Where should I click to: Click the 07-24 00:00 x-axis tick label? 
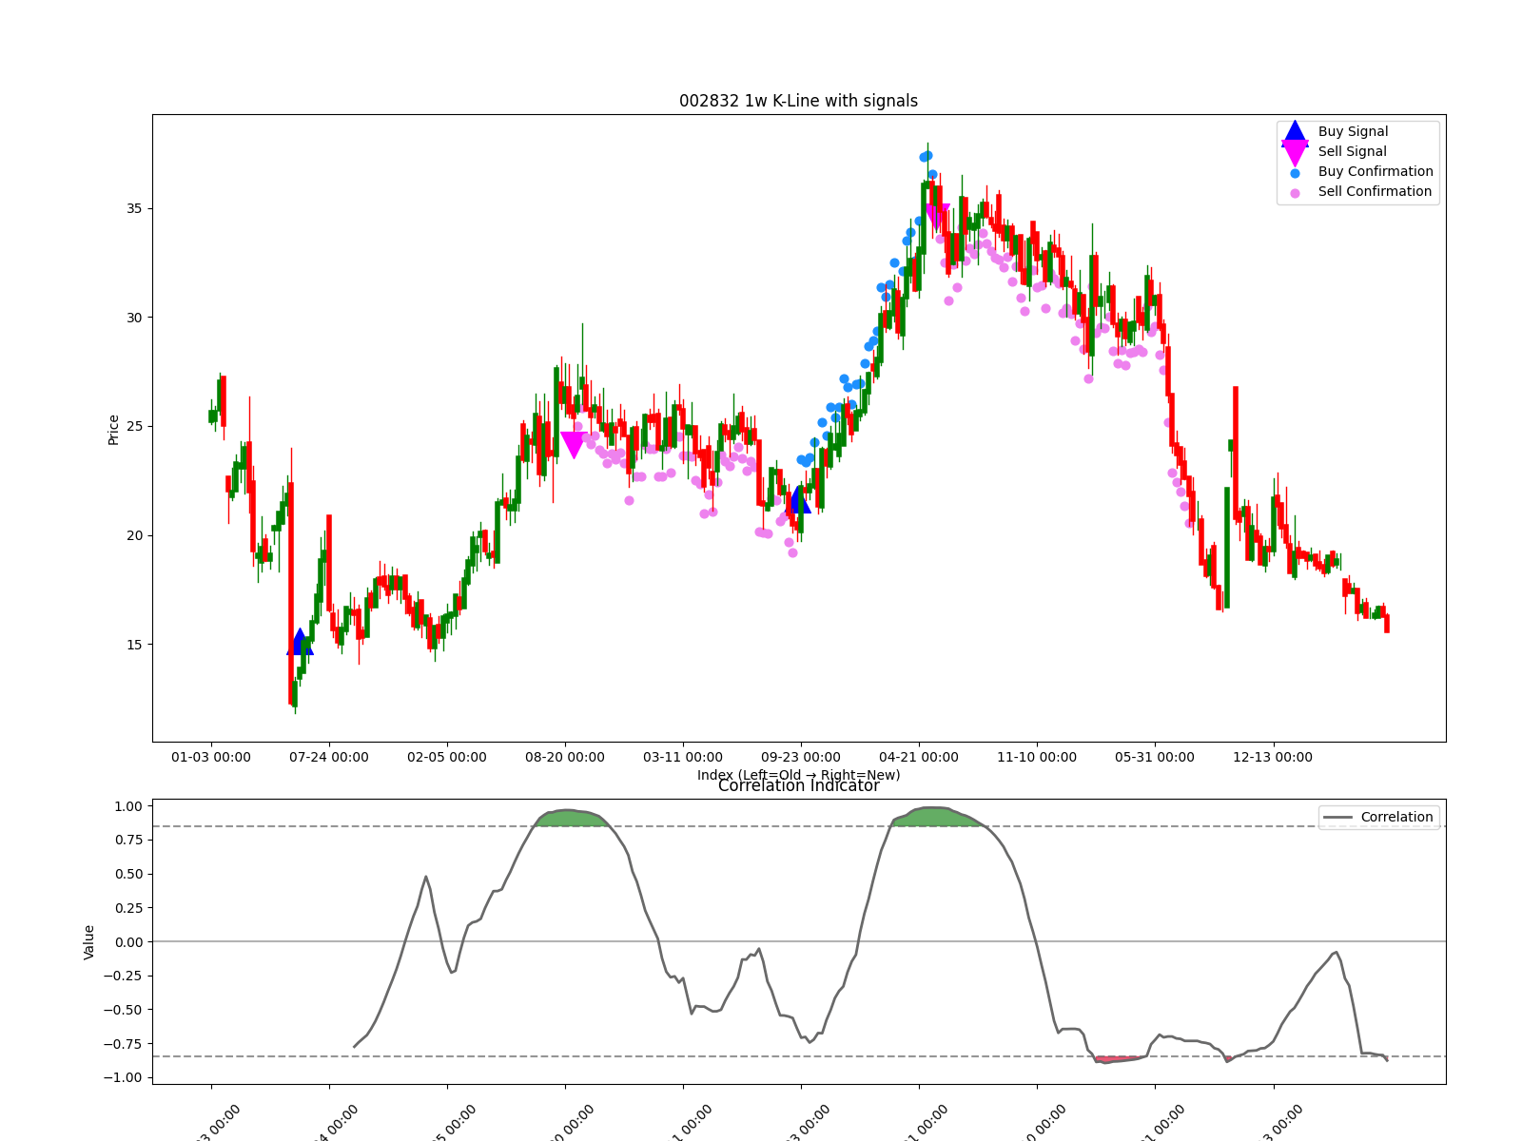click(329, 758)
